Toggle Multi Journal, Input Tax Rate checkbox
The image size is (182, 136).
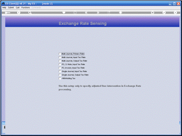[x=60, y=57]
